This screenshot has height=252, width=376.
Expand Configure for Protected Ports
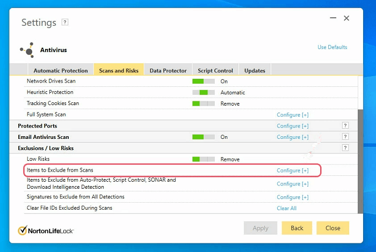[293, 126]
